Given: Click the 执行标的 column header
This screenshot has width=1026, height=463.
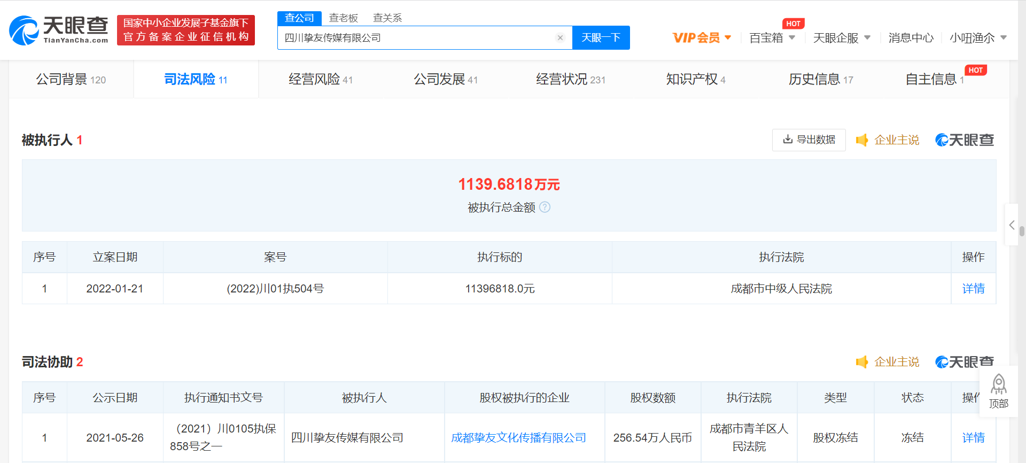Looking at the screenshot, I should click(x=500, y=257).
